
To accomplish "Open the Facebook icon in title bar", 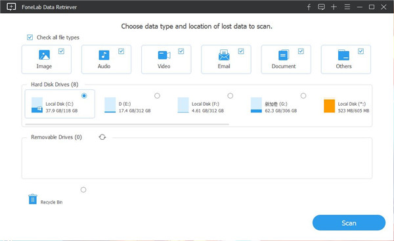I will [x=309, y=7].
